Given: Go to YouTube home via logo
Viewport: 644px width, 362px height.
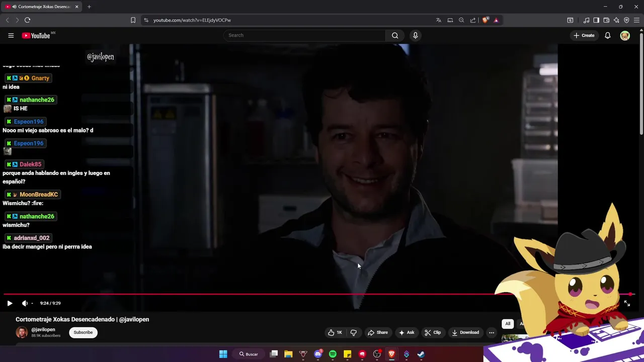Looking at the screenshot, I should pyautogui.click(x=36, y=35).
